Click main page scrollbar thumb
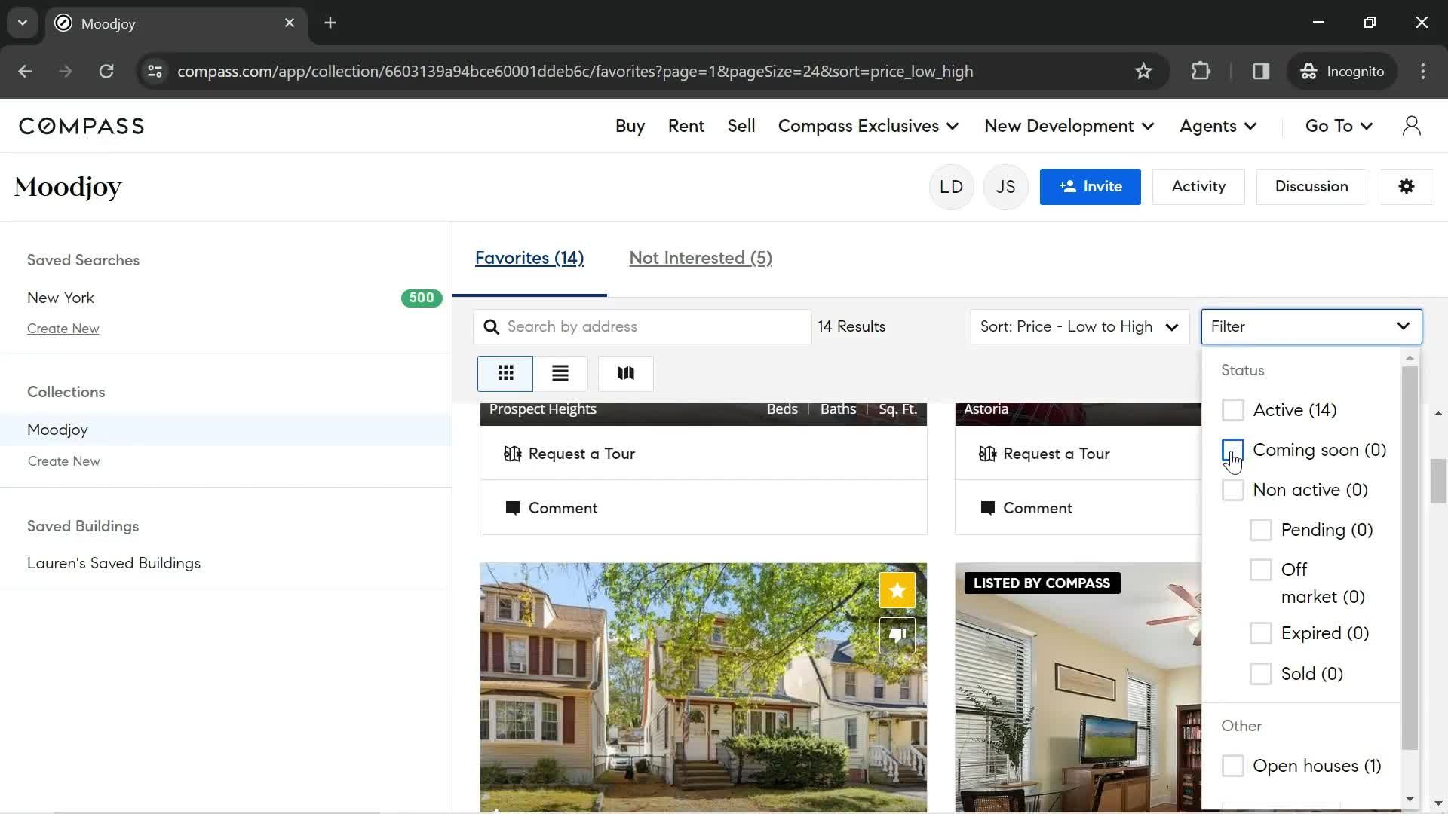This screenshot has width=1448, height=814. [x=1438, y=481]
